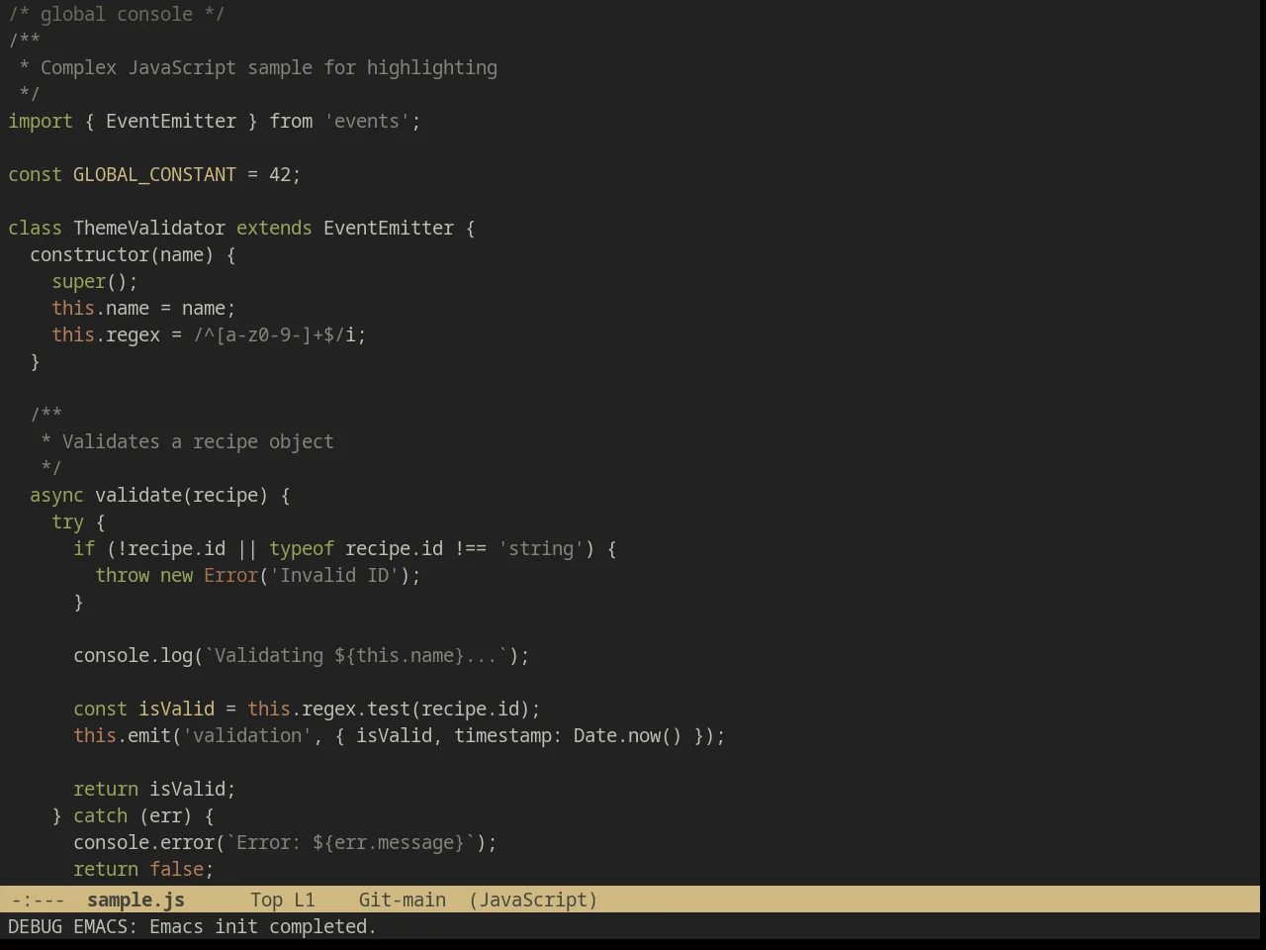1266x950 pixels.
Task: Click 'Date.now()' in the emit call
Action: point(627,736)
